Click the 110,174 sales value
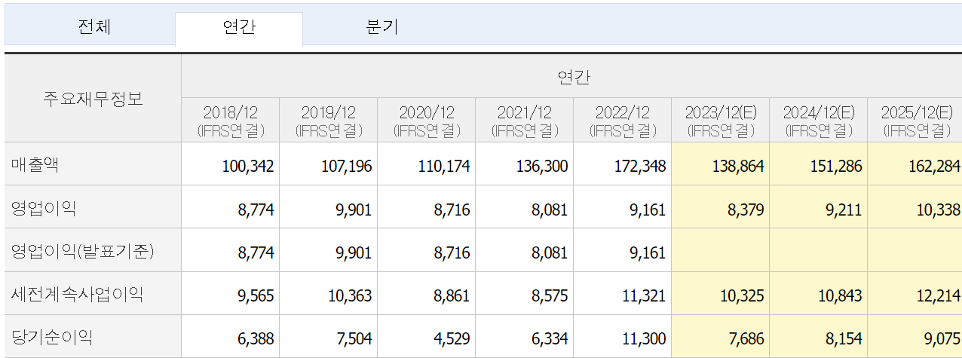 (x=444, y=166)
